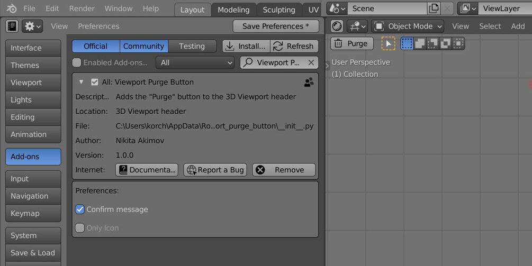Open the Input preferences section

pyautogui.click(x=33, y=179)
